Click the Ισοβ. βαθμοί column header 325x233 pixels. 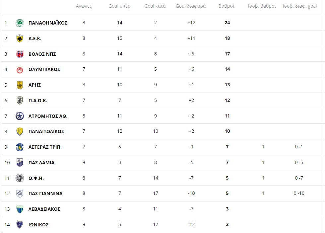click(x=262, y=6)
